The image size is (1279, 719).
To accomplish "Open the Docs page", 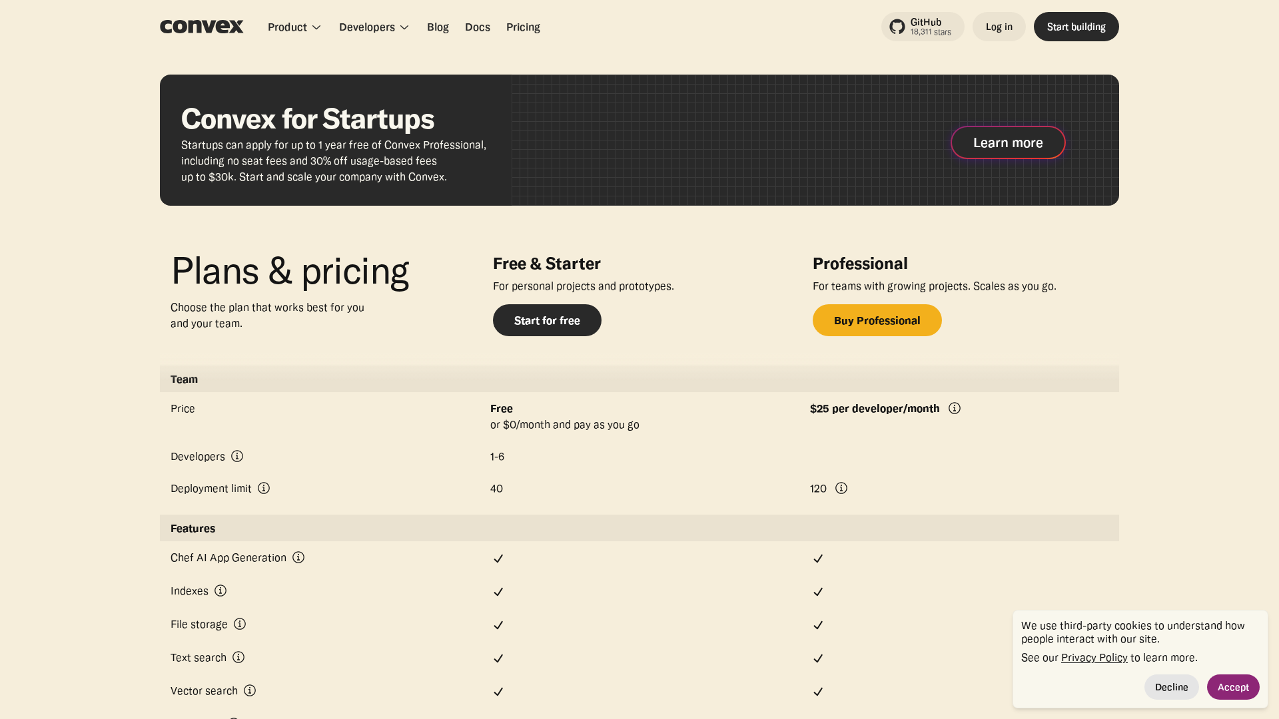I will pyautogui.click(x=478, y=27).
